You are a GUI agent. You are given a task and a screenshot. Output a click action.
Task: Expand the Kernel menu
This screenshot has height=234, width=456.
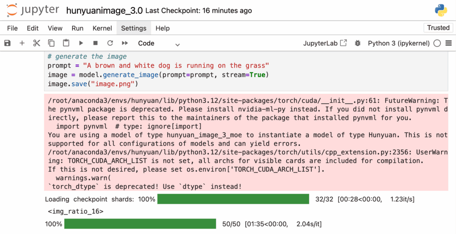(102, 28)
